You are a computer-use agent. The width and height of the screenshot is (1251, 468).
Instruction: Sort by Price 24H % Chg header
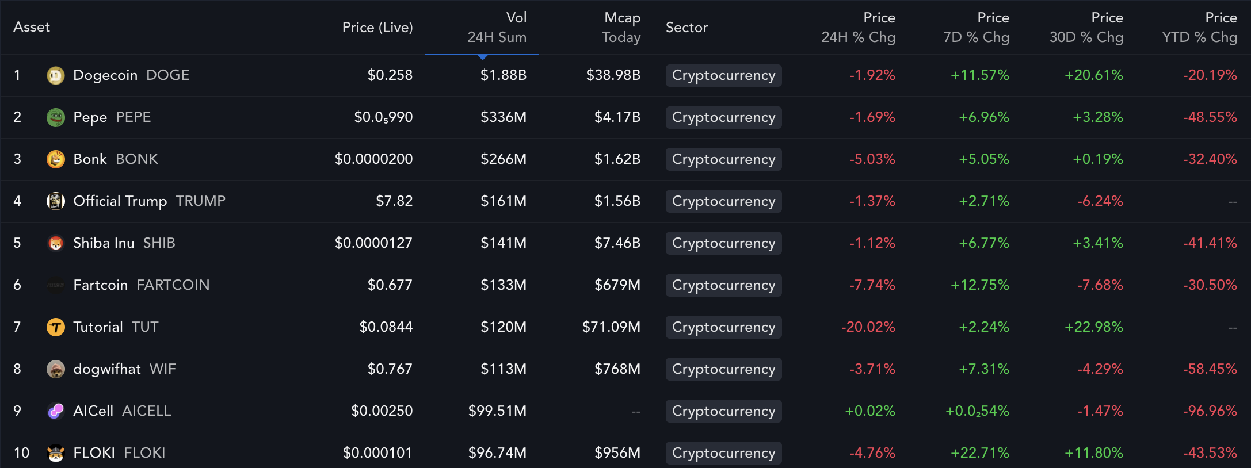point(858,27)
